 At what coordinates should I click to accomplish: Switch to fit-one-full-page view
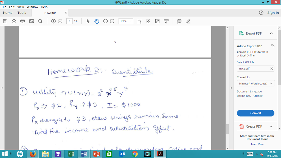(148, 21)
